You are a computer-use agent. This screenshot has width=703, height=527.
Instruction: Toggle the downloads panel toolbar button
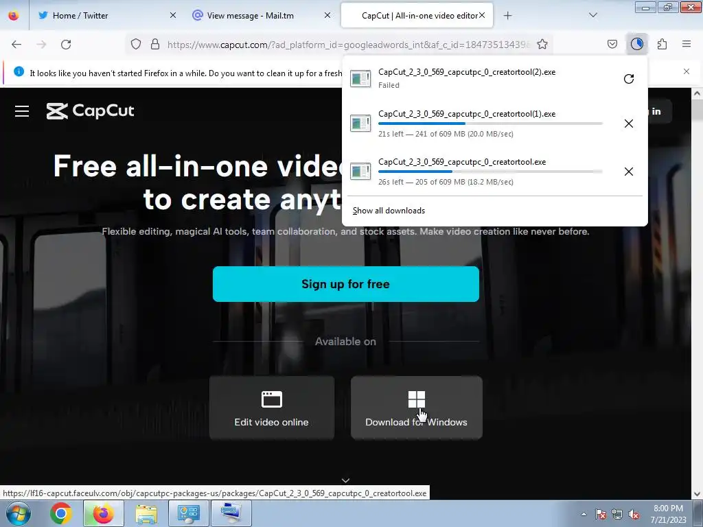click(637, 44)
